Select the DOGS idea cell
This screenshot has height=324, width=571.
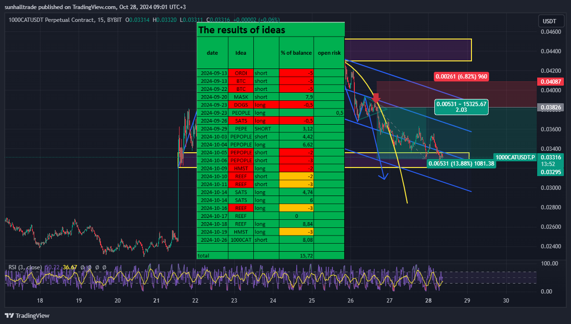(x=240, y=105)
